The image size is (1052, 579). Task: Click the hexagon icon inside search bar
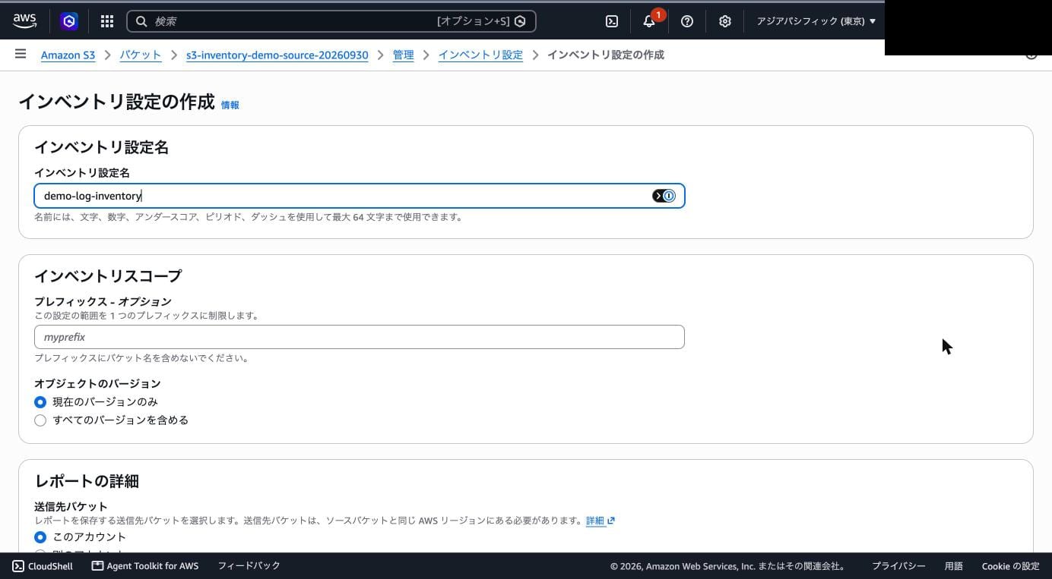[x=520, y=21]
